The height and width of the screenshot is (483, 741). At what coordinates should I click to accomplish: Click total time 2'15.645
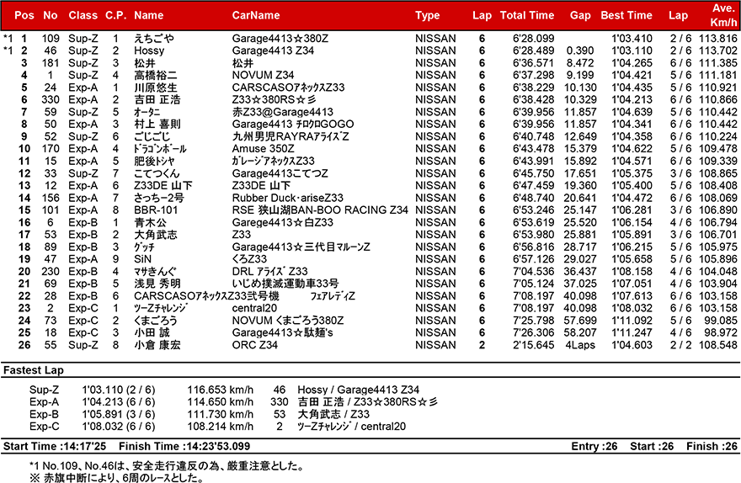(533, 345)
